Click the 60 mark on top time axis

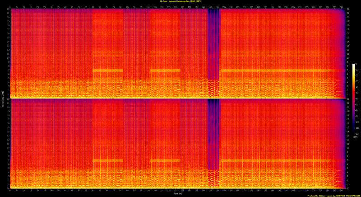pyautogui.click(x=93, y=7)
